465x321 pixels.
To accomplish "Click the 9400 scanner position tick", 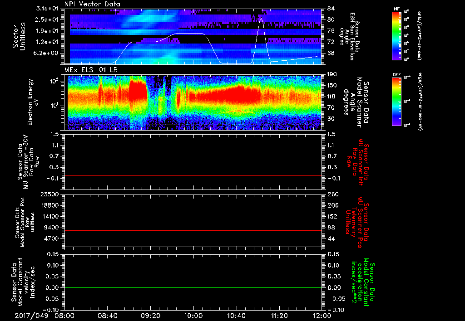I will click(52, 228).
